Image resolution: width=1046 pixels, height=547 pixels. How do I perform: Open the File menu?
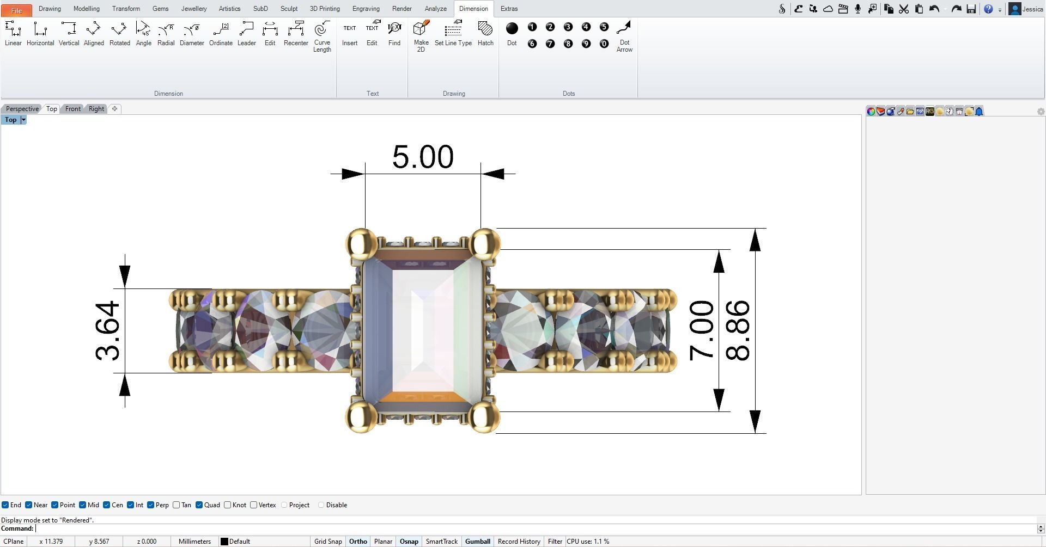(x=16, y=10)
